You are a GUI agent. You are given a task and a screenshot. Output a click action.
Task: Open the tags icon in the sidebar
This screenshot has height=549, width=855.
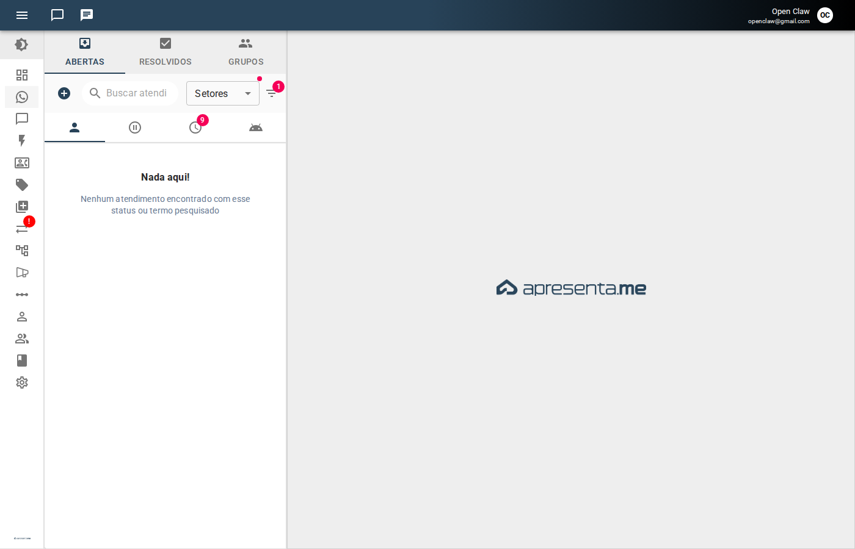tap(22, 185)
